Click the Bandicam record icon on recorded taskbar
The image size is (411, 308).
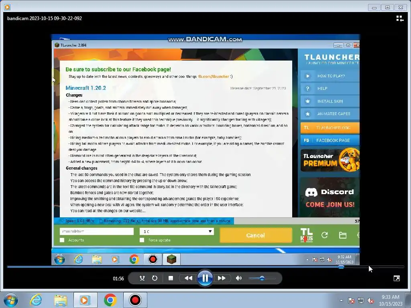point(153,259)
